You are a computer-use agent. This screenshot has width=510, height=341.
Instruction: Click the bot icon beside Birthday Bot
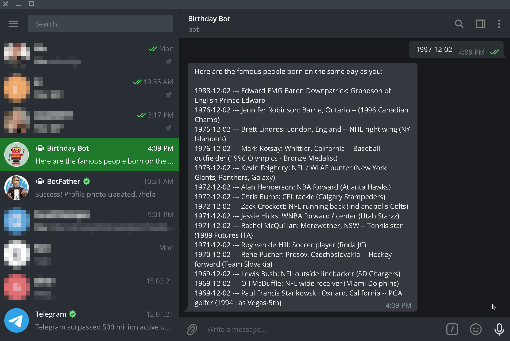pos(40,148)
